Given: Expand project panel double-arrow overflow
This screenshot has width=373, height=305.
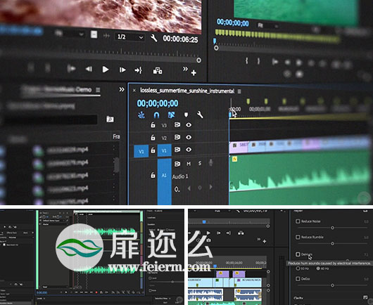Looking at the screenshot, I should pos(122,89).
